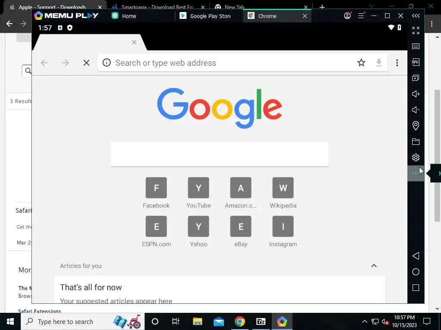Viewport: 441px width, 330px height.
Task: Open the MEmu keyboard mapping icon
Action: pos(416,46)
